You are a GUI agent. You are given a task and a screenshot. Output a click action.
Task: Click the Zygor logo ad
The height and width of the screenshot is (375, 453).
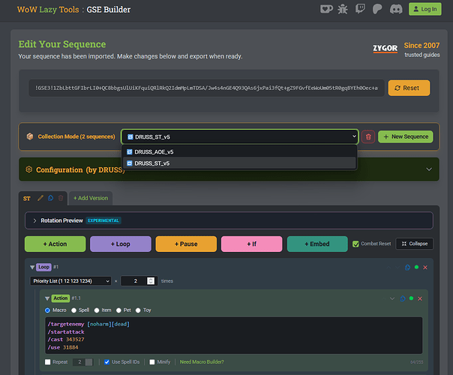click(385, 48)
